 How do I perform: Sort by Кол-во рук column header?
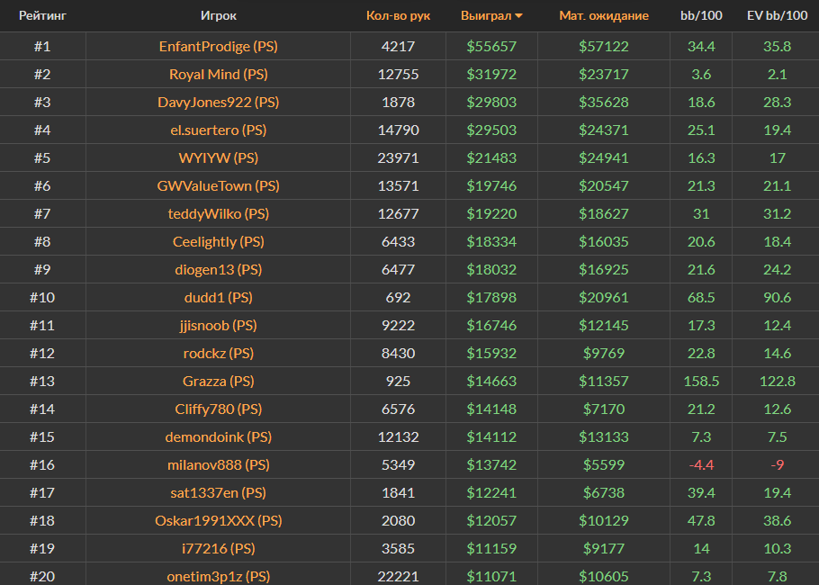coord(398,16)
